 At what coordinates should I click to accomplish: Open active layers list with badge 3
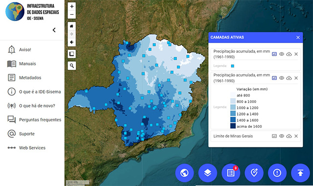tap(231, 173)
